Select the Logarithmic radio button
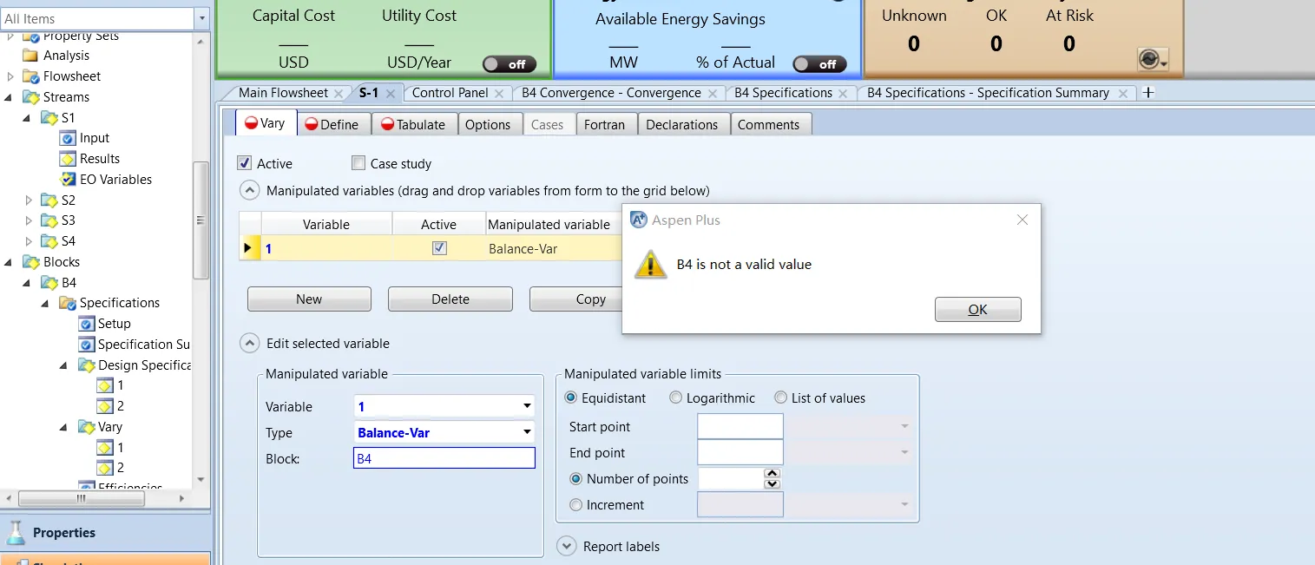This screenshot has height=565, width=1315. pyautogui.click(x=676, y=398)
